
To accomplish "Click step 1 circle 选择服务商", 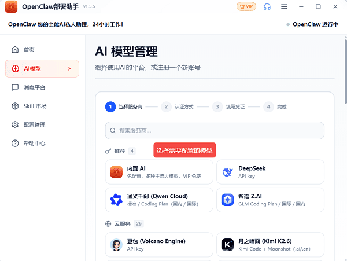I will (110, 107).
